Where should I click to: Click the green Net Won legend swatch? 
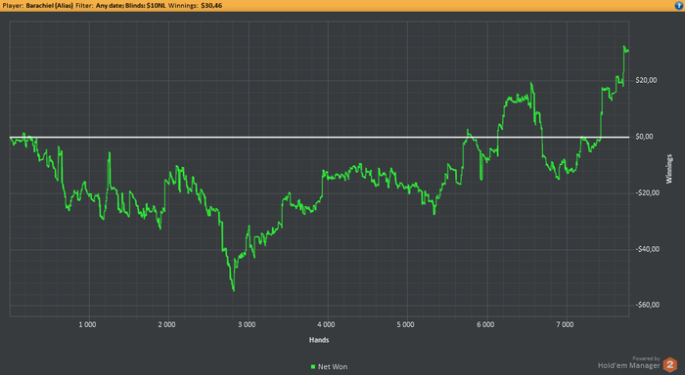(313, 367)
